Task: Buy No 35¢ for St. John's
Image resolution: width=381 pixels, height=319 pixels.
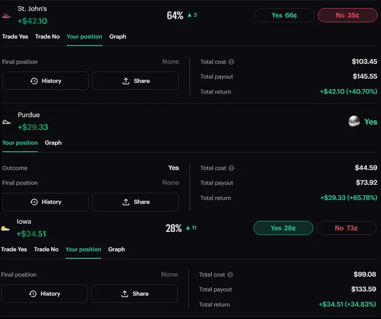Action: [x=347, y=15]
